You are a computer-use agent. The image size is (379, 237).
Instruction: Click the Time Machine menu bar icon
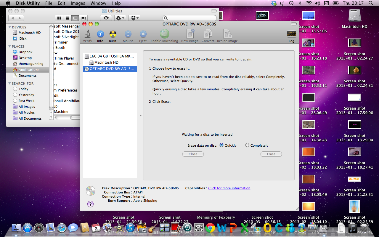(x=291, y=3)
